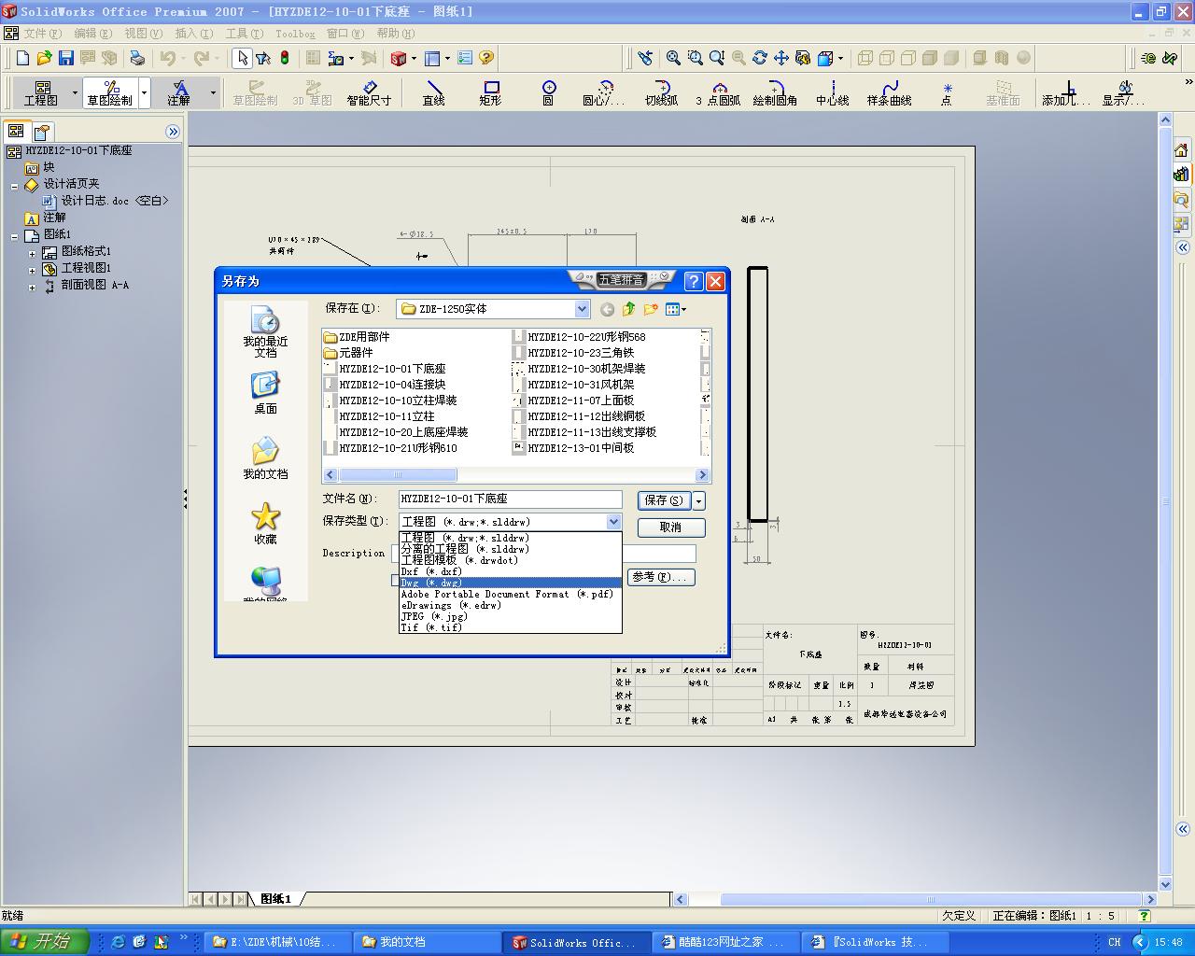Choose the Select arrow cursor tool
This screenshot has height=956, width=1195.
(x=242, y=58)
